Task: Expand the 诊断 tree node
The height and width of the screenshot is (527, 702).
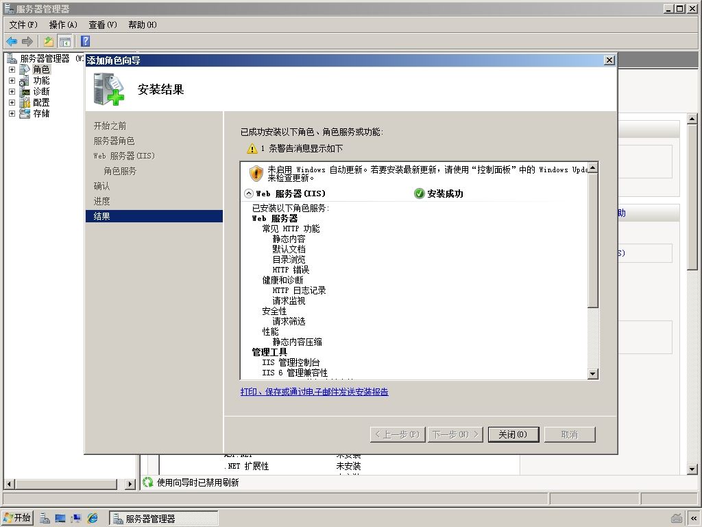Action: point(12,91)
